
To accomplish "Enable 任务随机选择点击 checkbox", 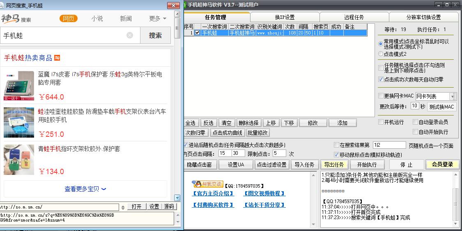I will pyautogui.click(x=381, y=68).
